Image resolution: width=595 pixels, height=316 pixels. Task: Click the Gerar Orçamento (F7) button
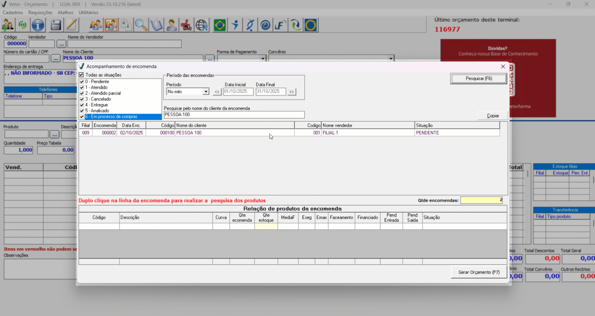coord(479,272)
